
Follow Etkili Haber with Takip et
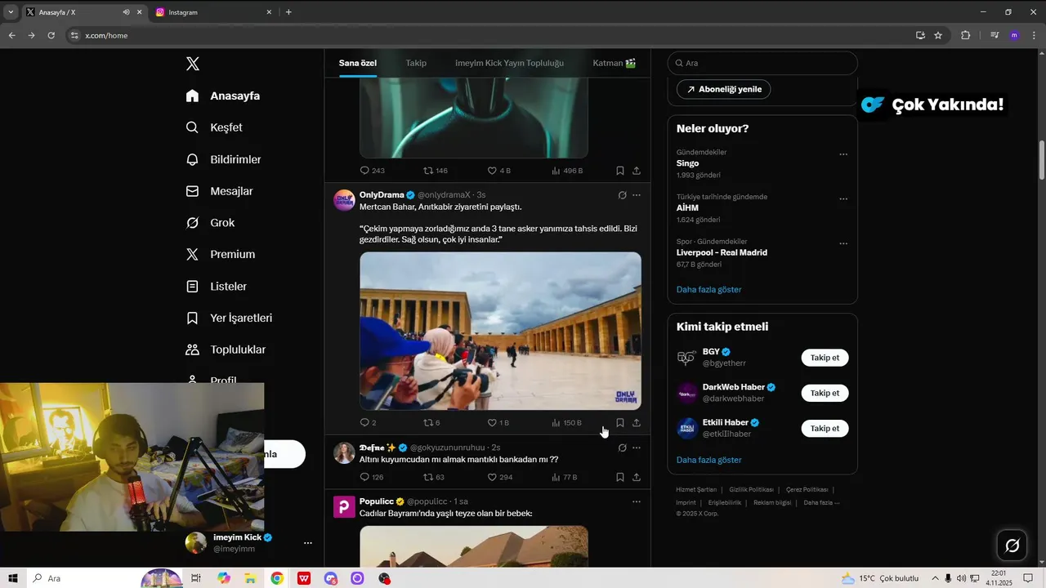[x=825, y=428]
